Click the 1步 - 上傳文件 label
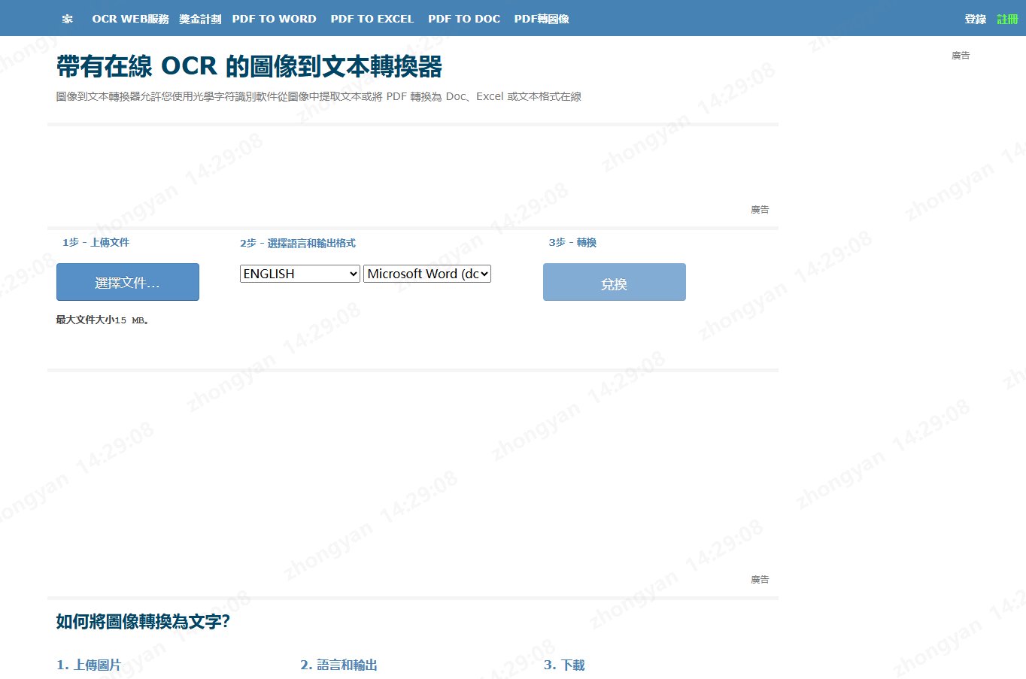 click(x=96, y=242)
